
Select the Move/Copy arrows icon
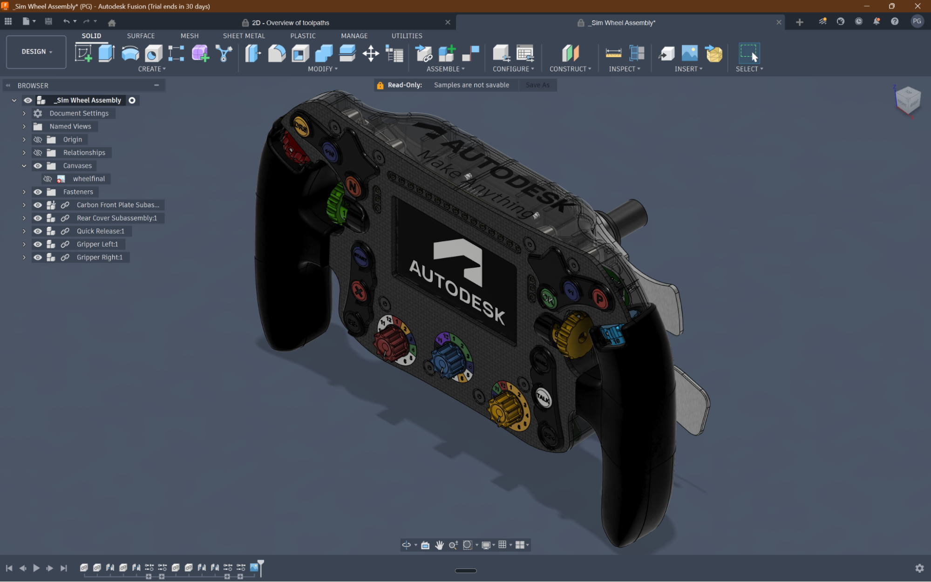[371, 53]
